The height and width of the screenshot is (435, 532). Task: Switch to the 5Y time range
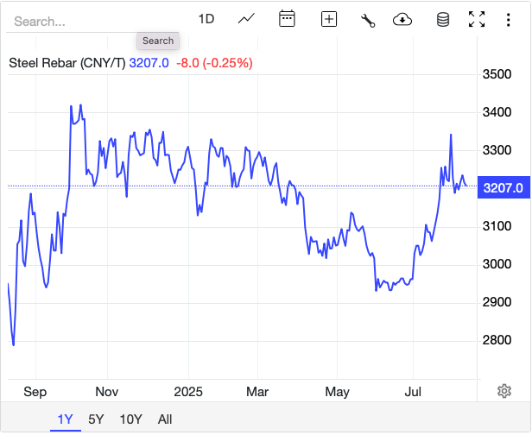pos(96,419)
